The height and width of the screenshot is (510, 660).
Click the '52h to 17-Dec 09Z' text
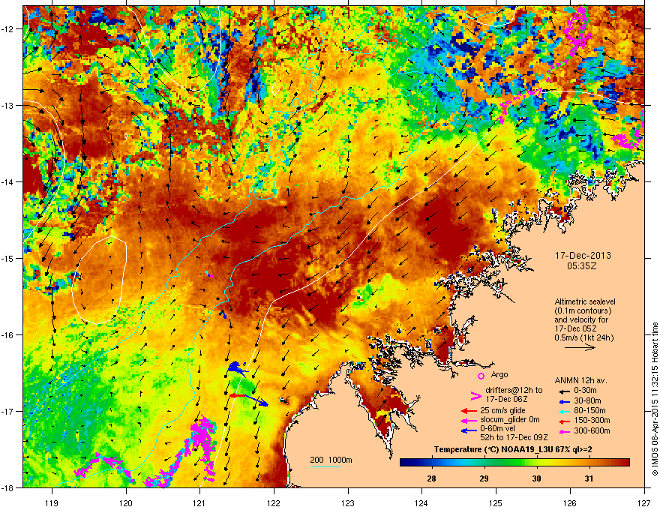pyautogui.click(x=514, y=437)
